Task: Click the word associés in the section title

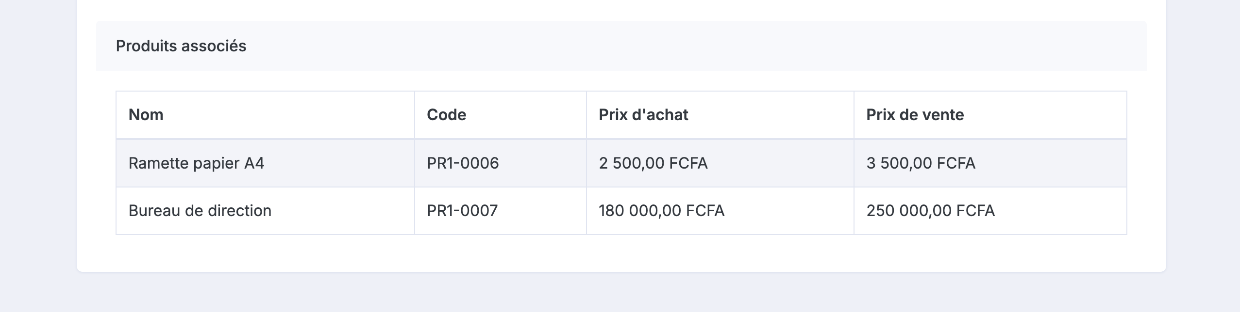Action: coord(214,46)
